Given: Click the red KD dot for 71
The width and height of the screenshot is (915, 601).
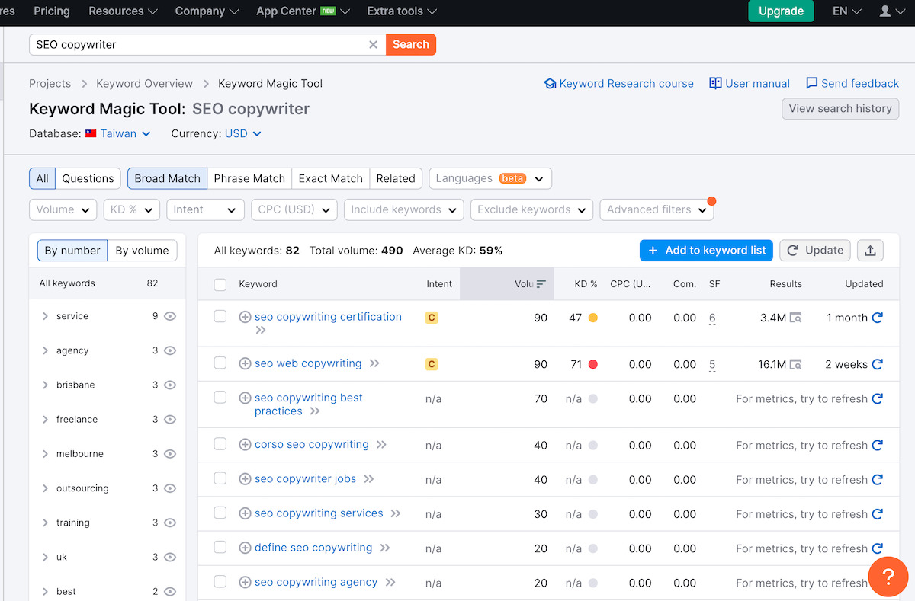Looking at the screenshot, I should (593, 364).
